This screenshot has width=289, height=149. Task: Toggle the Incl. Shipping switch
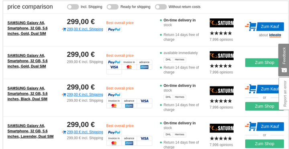(x=73, y=7)
